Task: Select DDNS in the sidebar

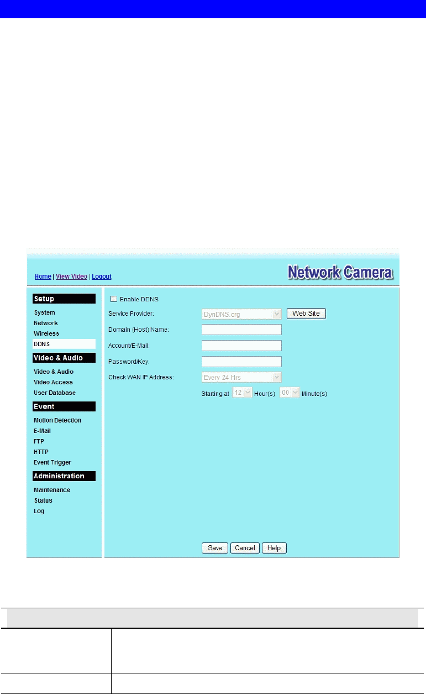Action: [64, 344]
